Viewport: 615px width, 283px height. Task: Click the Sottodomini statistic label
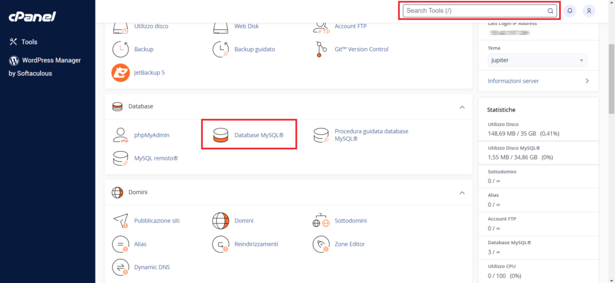pos(501,171)
